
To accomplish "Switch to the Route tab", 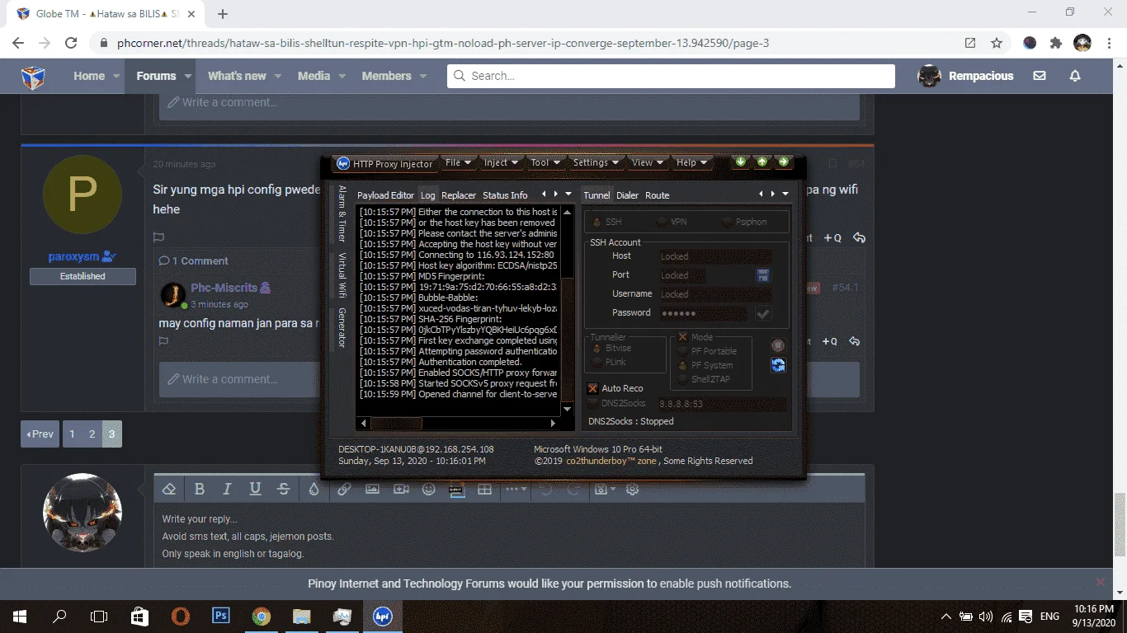I will tap(658, 195).
